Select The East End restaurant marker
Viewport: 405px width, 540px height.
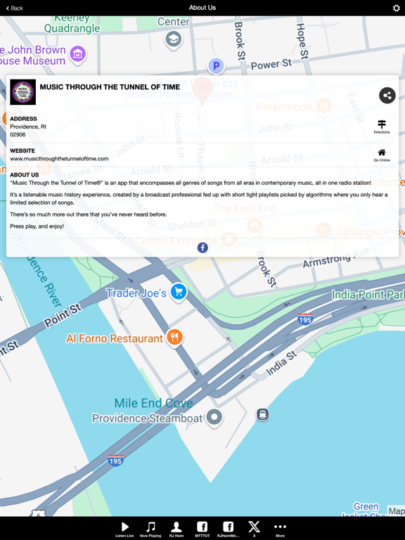(x=254, y=225)
